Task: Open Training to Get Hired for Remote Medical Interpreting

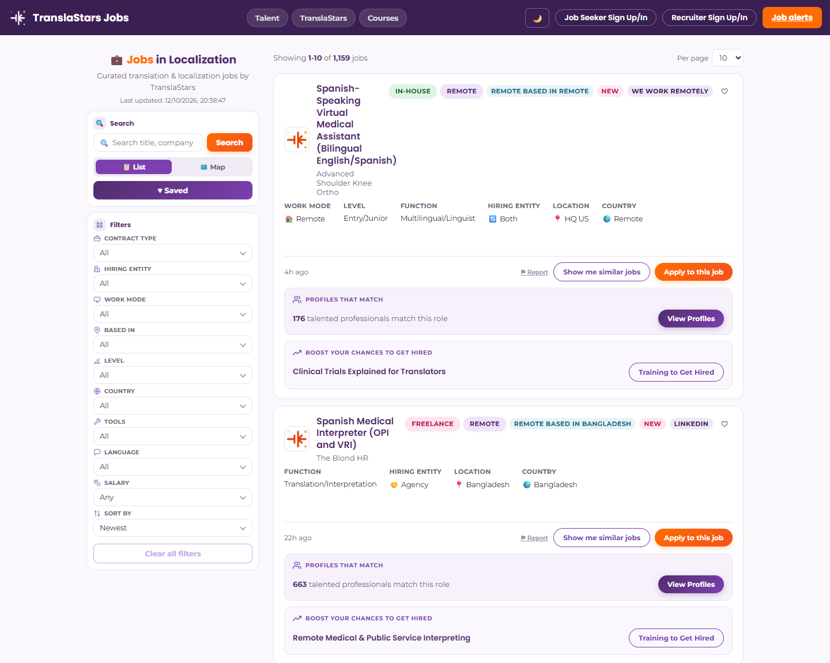Action: [676, 638]
